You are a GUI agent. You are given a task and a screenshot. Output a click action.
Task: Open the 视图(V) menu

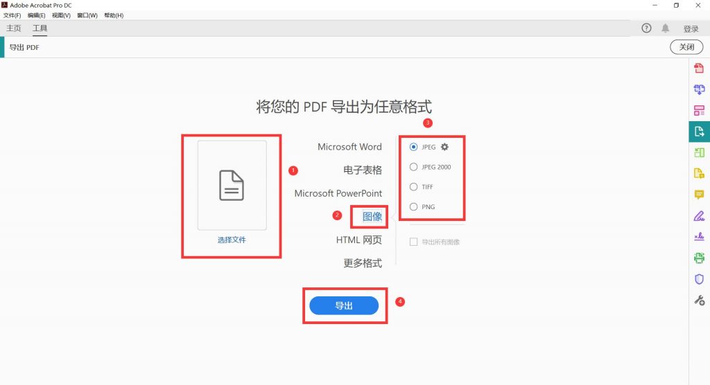61,15
